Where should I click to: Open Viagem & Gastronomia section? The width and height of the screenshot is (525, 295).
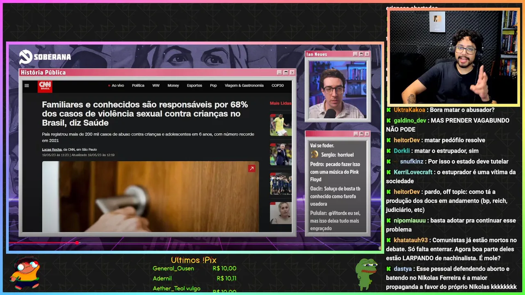click(244, 86)
